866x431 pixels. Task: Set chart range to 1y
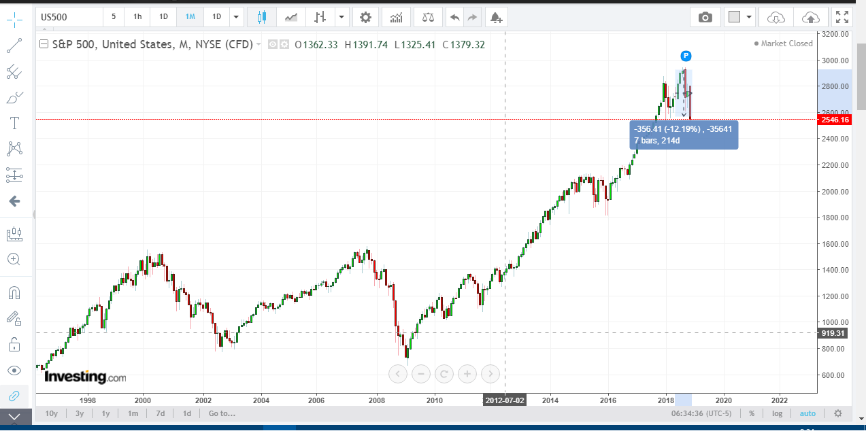click(x=105, y=413)
